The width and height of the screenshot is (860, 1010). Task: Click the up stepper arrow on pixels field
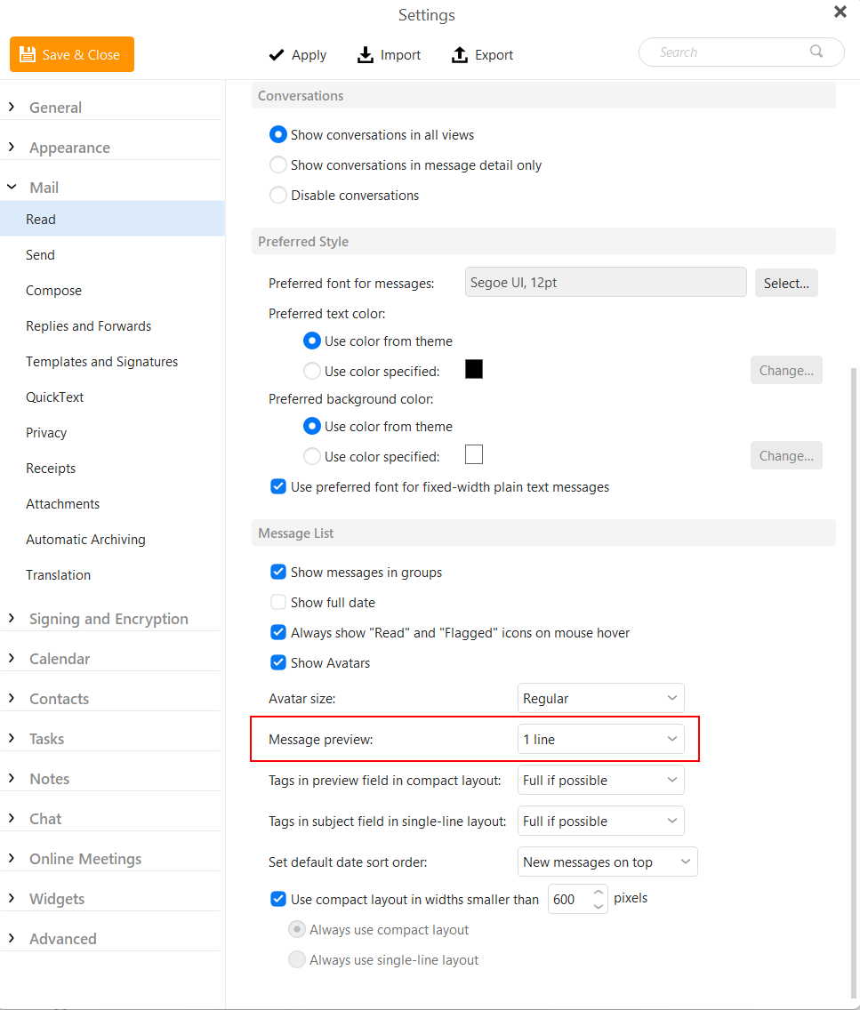pos(598,893)
